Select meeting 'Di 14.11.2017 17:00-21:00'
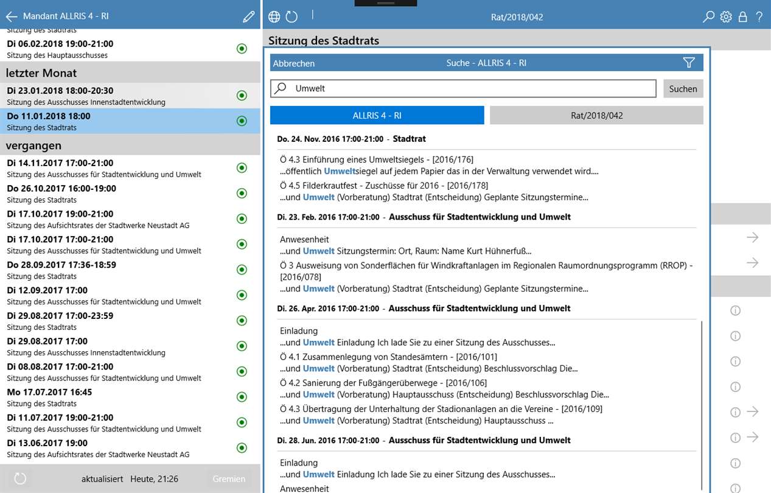This screenshot has height=493, width=771. (130, 168)
